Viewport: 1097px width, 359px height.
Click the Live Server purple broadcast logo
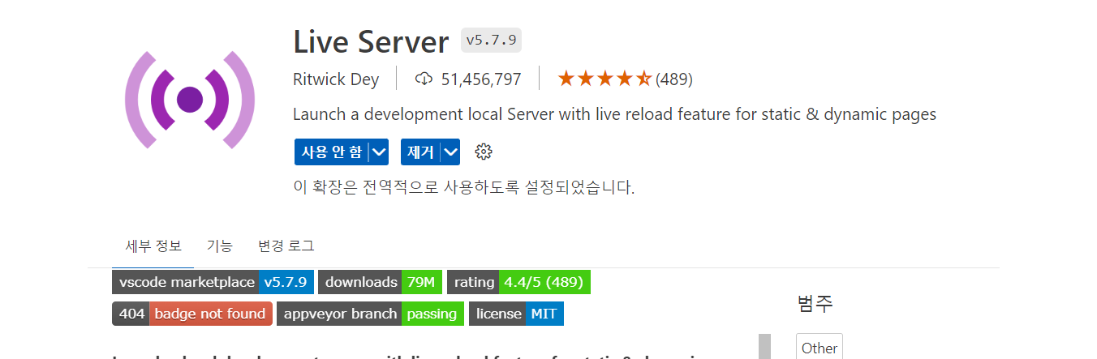(x=190, y=100)
